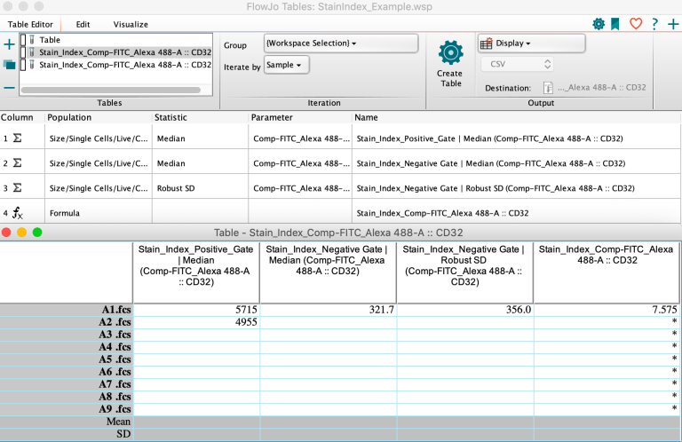Click the duplicate table icon
Image resolution: width=682 pixels, height=442 pixels.
click(x=9, y=65)
